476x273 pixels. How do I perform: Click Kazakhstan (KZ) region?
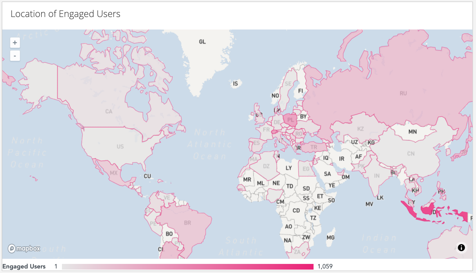point(360,129)
